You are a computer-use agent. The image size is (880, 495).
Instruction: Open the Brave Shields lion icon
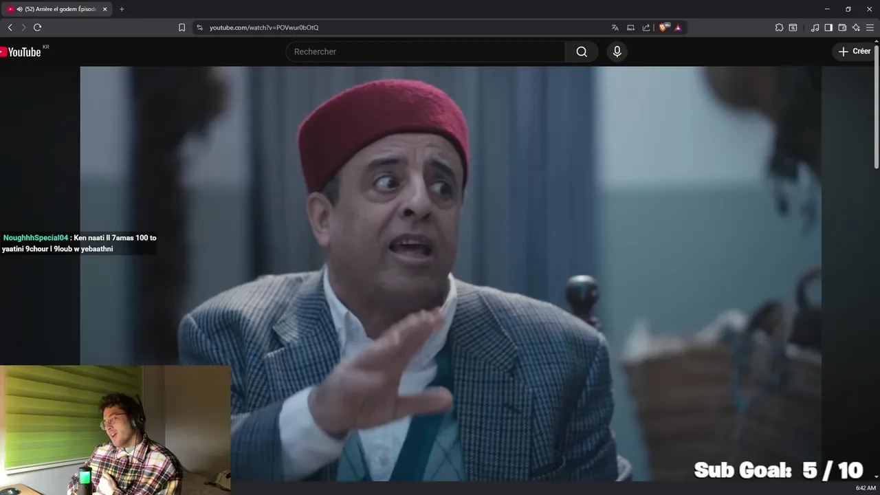(663, 27)
